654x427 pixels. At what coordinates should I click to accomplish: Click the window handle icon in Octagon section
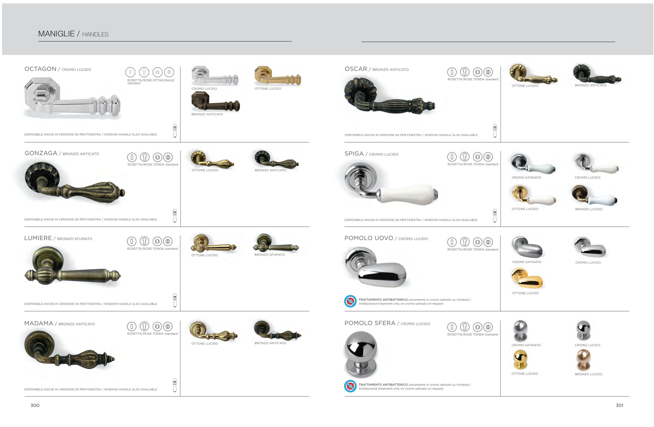(x=175, y=131)
